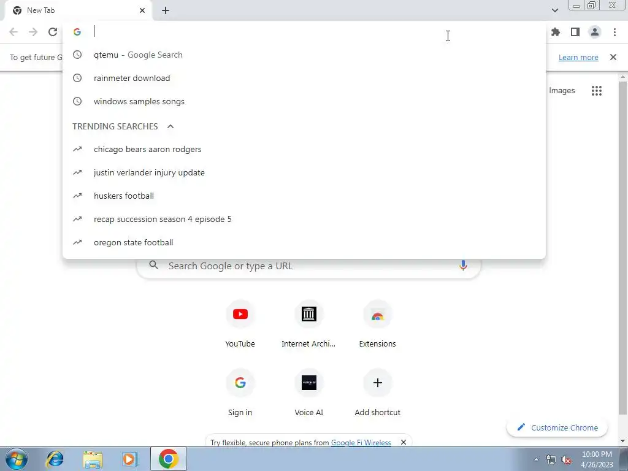Screen dimensions: 628x471
Task: Open the Images link
Action: (x=562, y=91)
